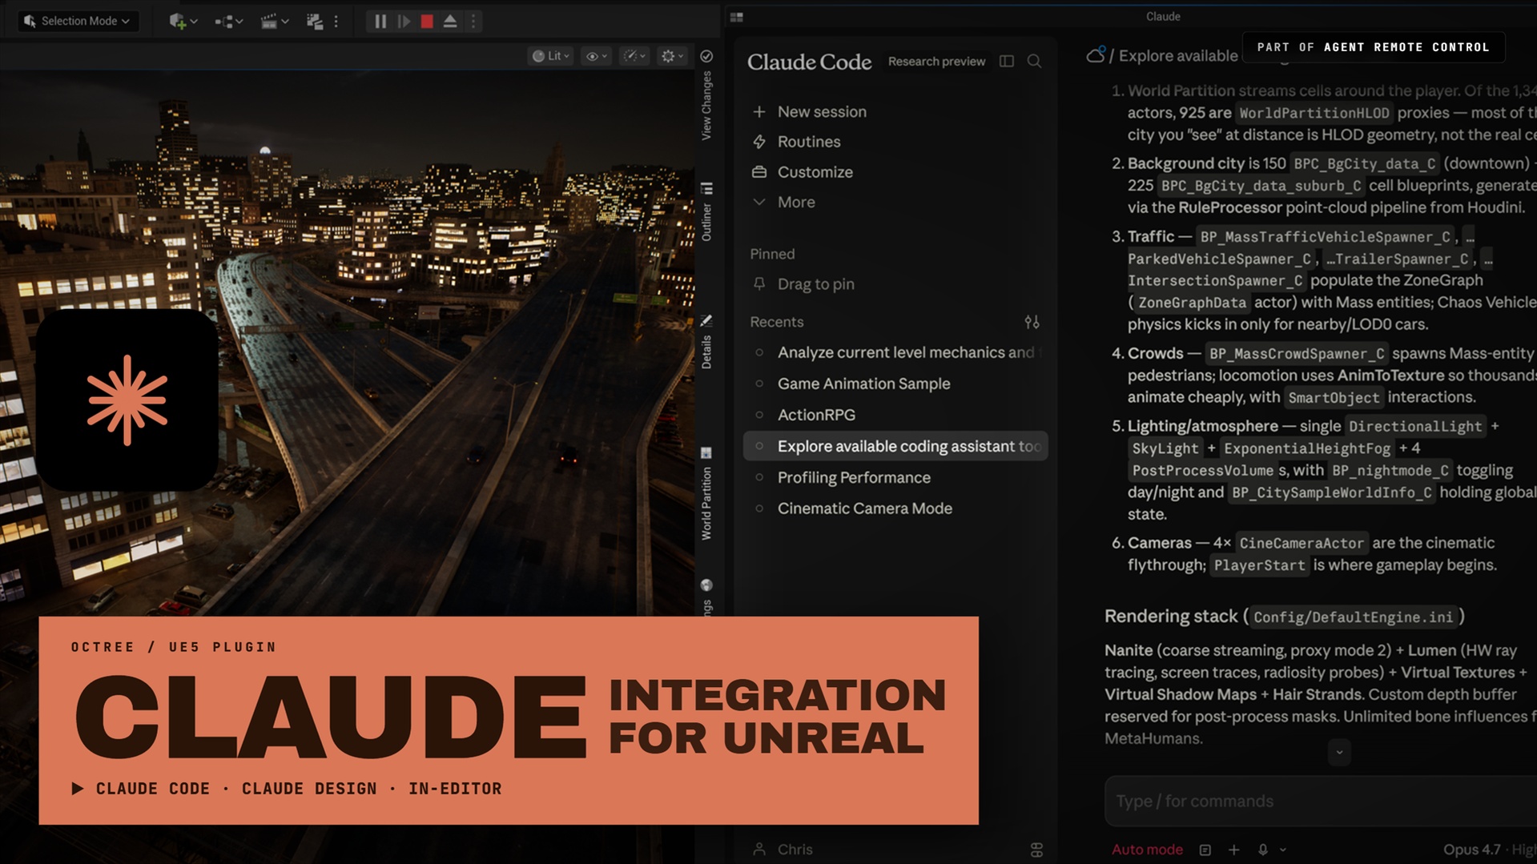Open 'Analyze current level mechanics' session
1537x864 pixels.
pyautogui.click(x=895, y=352)
